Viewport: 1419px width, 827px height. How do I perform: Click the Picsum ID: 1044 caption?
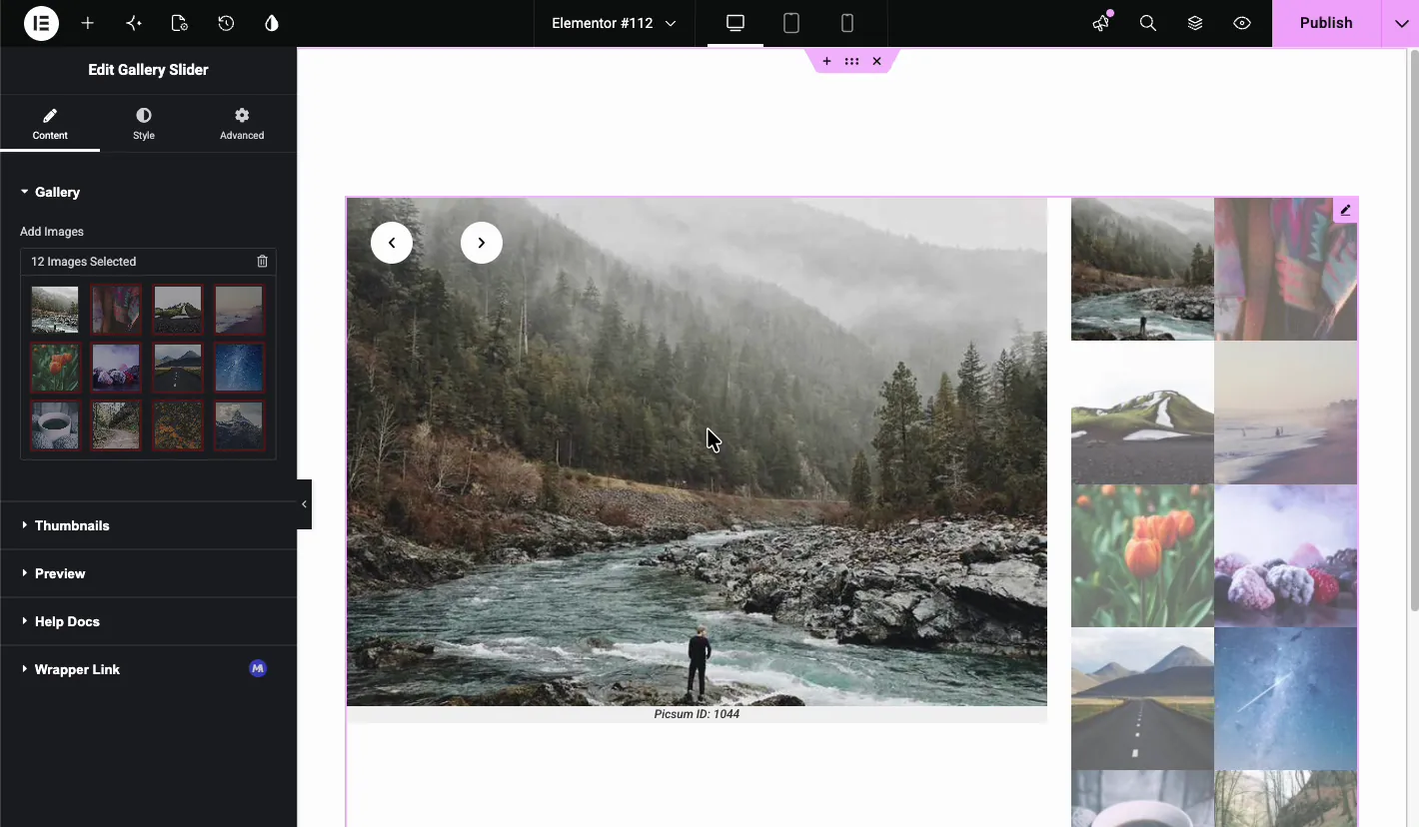697,714
